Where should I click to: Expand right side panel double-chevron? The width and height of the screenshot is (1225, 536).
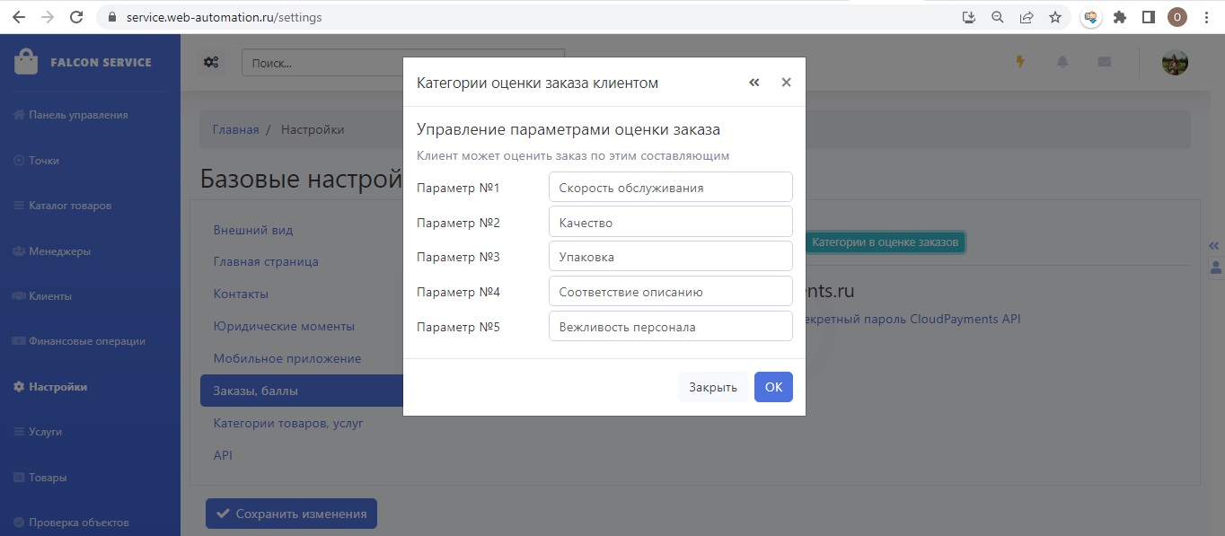[1214, 245]
